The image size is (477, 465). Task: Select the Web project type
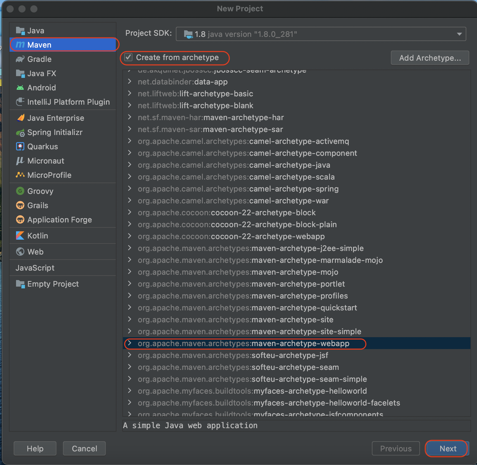click(63, 252)
